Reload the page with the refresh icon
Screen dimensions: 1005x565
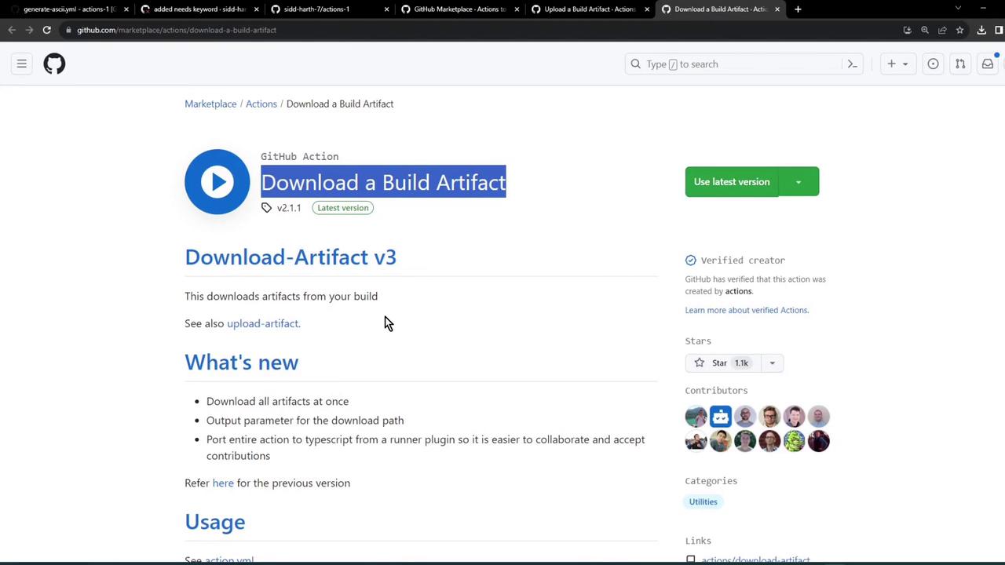pyautogui.click(x=47, y=30)
